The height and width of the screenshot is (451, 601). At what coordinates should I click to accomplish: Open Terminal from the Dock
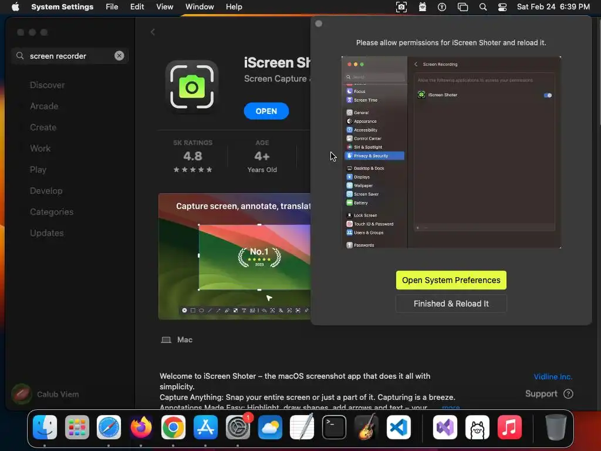pos(334,427)
